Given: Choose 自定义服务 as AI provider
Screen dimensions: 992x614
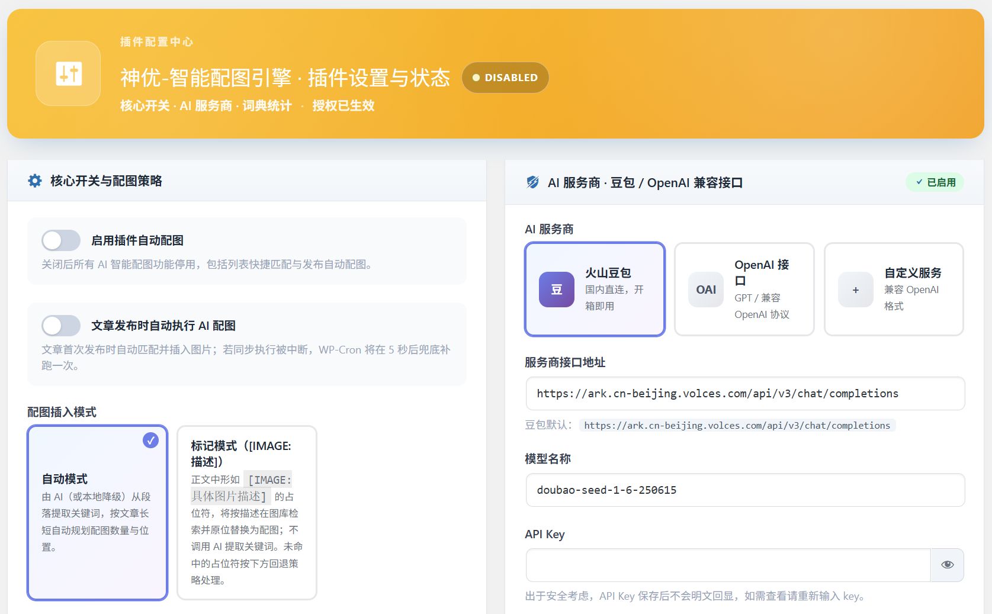Looking at the screenshot, I should (894, 290).
